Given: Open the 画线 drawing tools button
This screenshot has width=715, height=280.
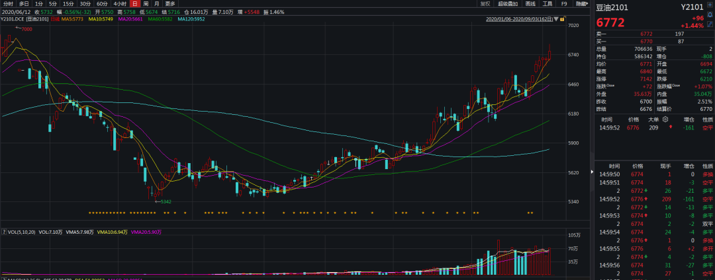Looking at the screenshot, I should 530,4.
